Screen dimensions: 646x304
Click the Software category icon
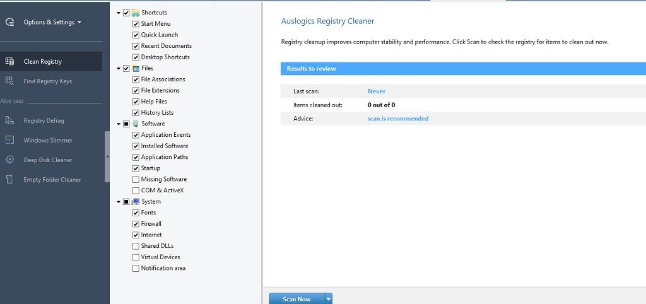(136, 124)
